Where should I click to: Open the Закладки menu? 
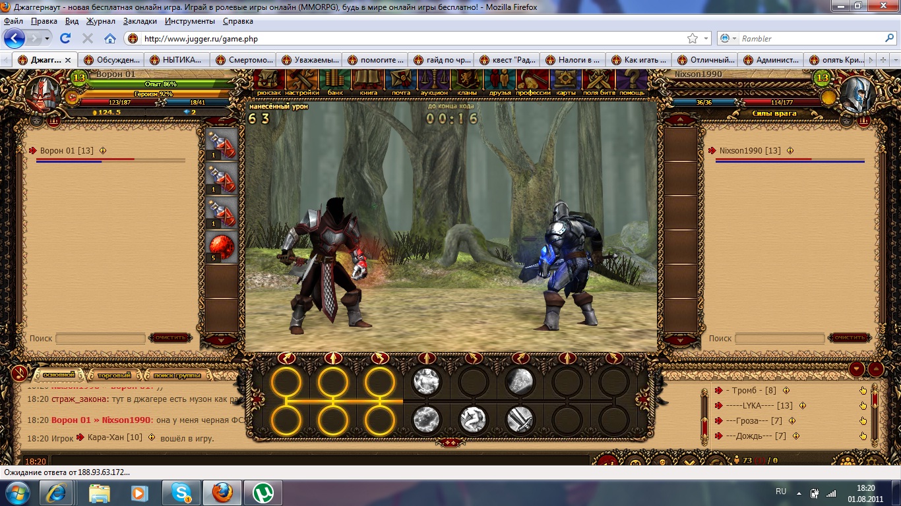[x=140, y=21]
